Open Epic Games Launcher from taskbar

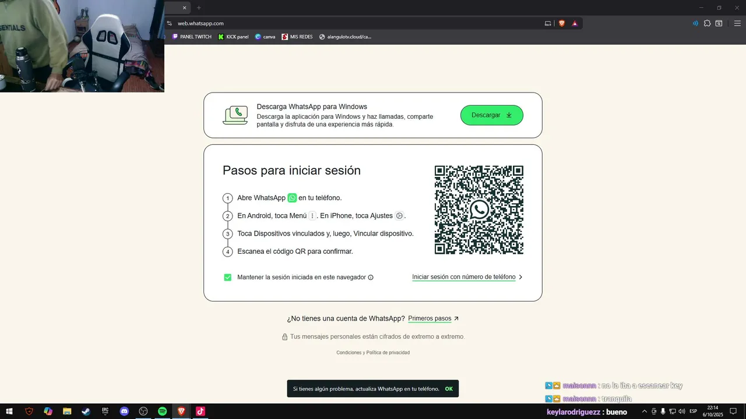coord(105,411)
